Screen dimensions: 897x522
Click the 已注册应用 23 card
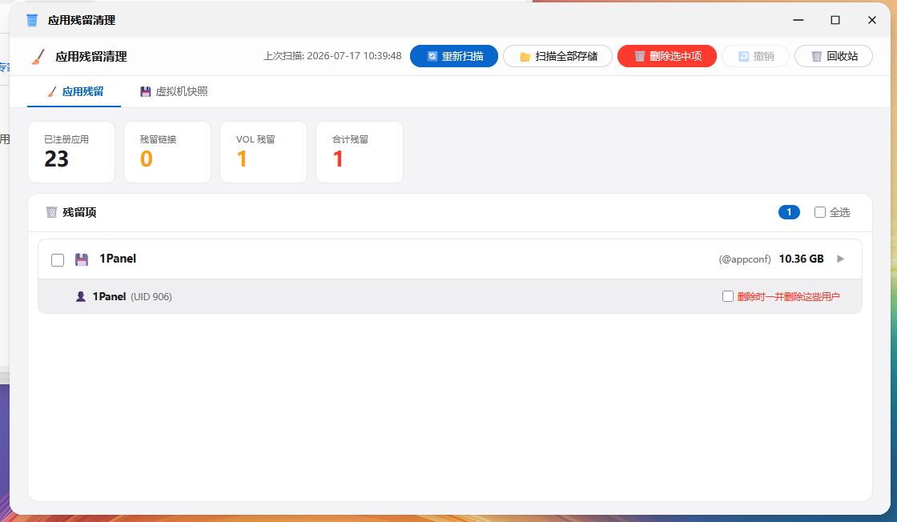click(x=71, y=152)
